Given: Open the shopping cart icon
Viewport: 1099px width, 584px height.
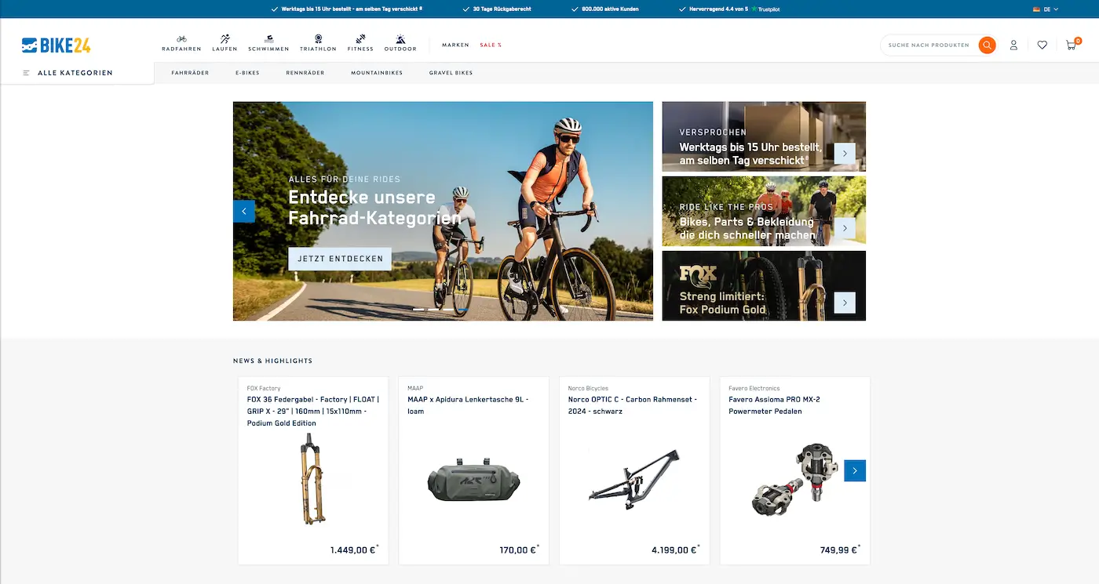Looking at the screenshot, I should [1072, 45].
